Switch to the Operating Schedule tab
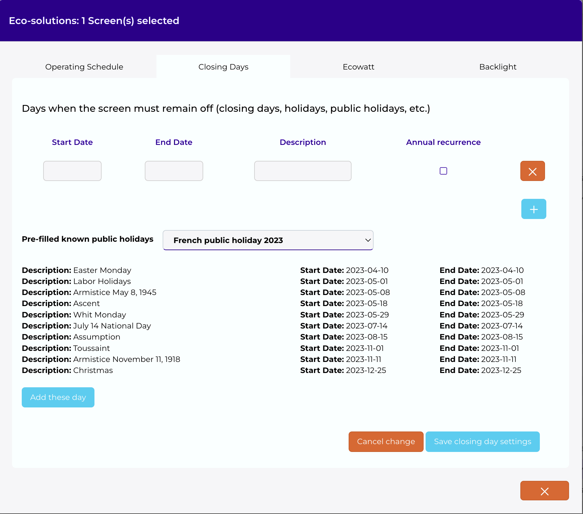This screenshot has width=583, height=514. (x=84, y=67)
